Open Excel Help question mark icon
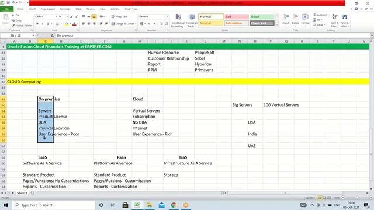This screenshot has width=374, height=210. [356, 9]
